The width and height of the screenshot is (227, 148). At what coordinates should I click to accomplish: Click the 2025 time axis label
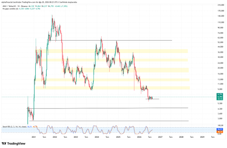(x=118, y=137)
